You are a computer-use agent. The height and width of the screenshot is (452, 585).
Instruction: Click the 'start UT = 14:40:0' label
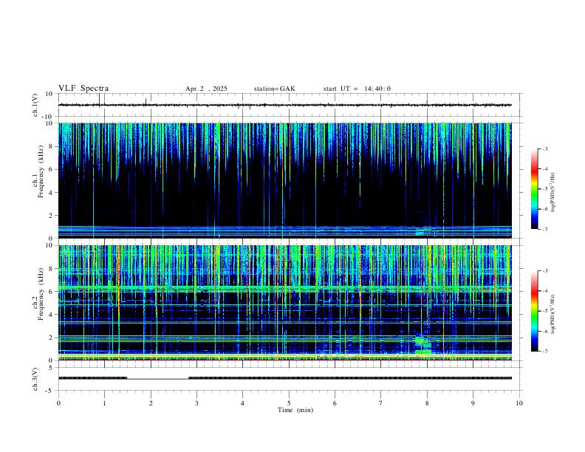tap(357, 89)
